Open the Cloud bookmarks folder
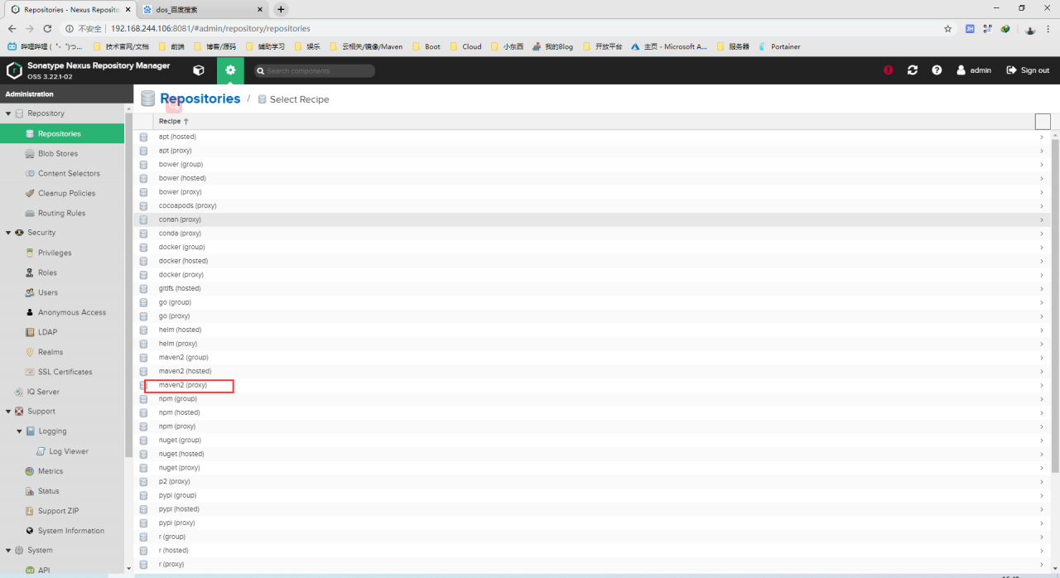 coord(465,46)
